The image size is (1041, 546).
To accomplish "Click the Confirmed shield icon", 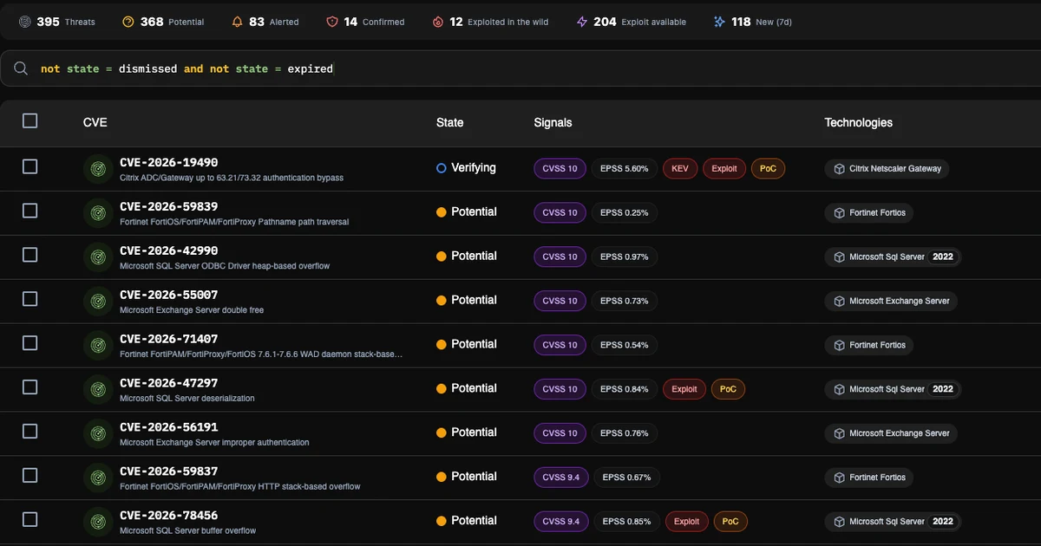I will [332, 22].
